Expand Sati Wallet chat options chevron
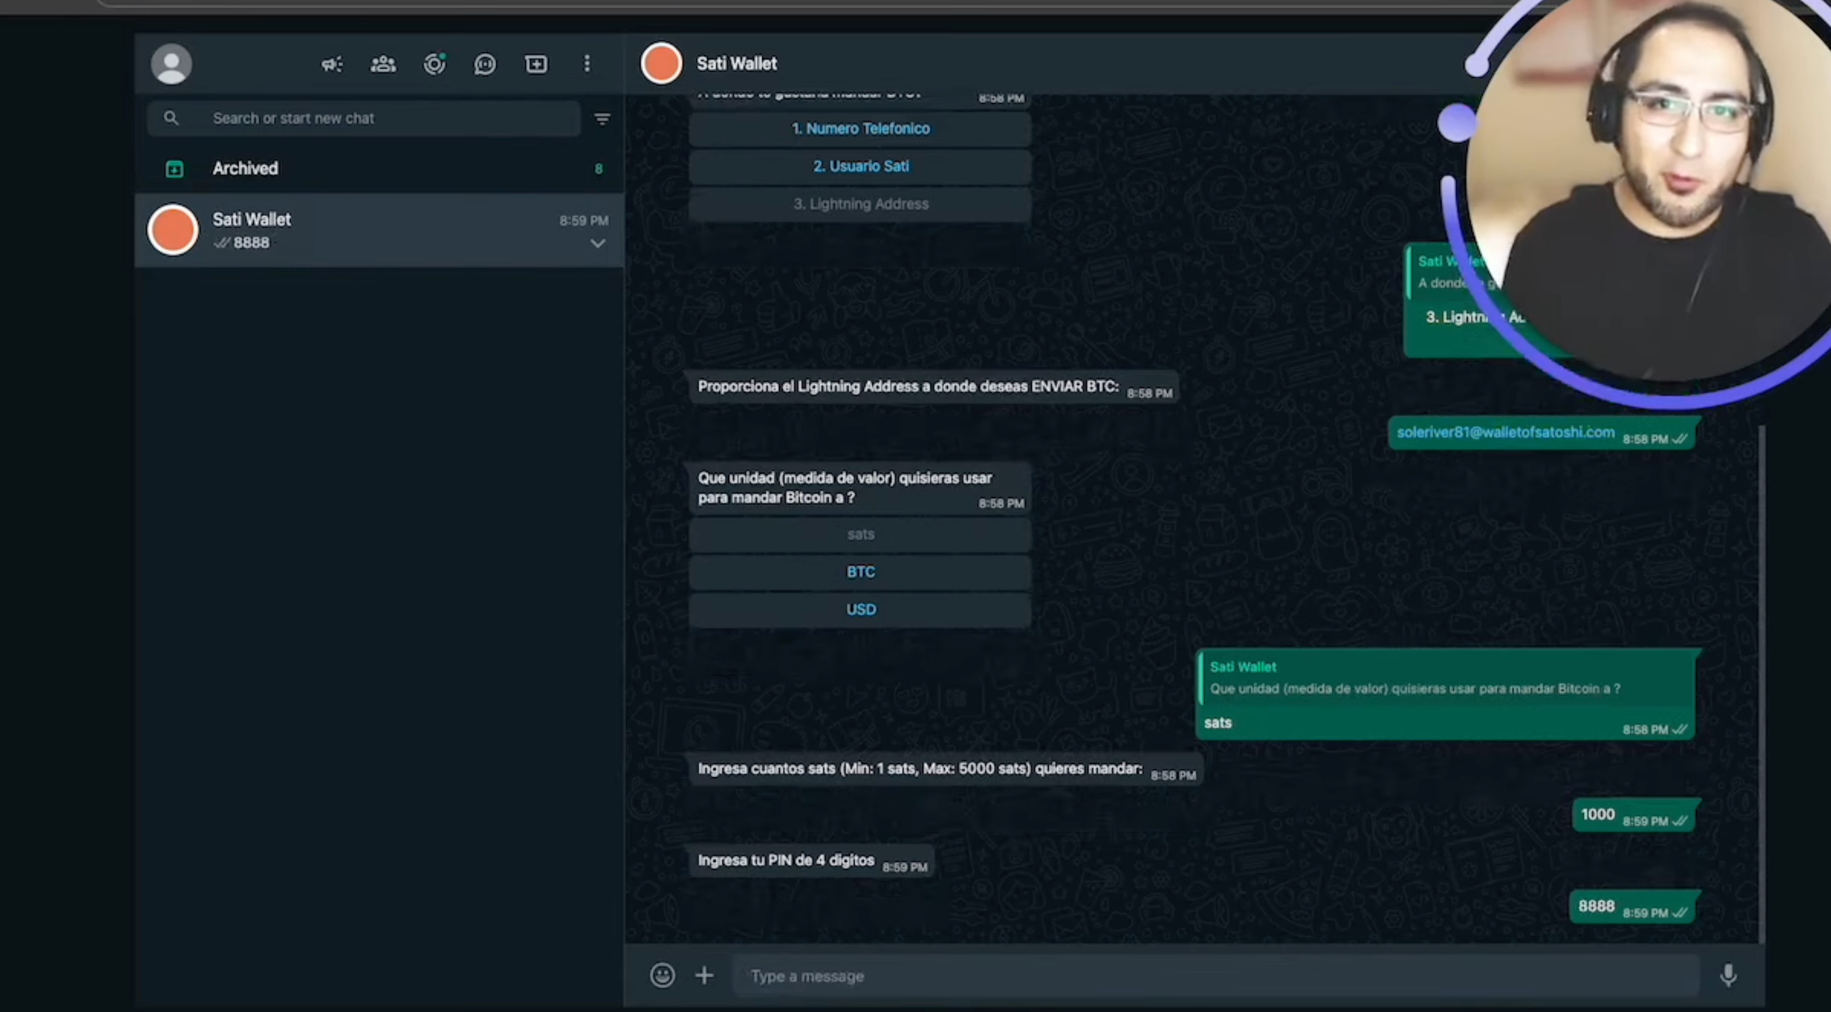The height and width of the screenshot is (1012, 1831). click(x=598, y=243)
